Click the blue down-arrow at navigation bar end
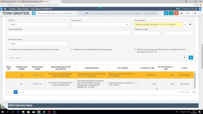The image size is (203, 114). [x=200, y=9]
